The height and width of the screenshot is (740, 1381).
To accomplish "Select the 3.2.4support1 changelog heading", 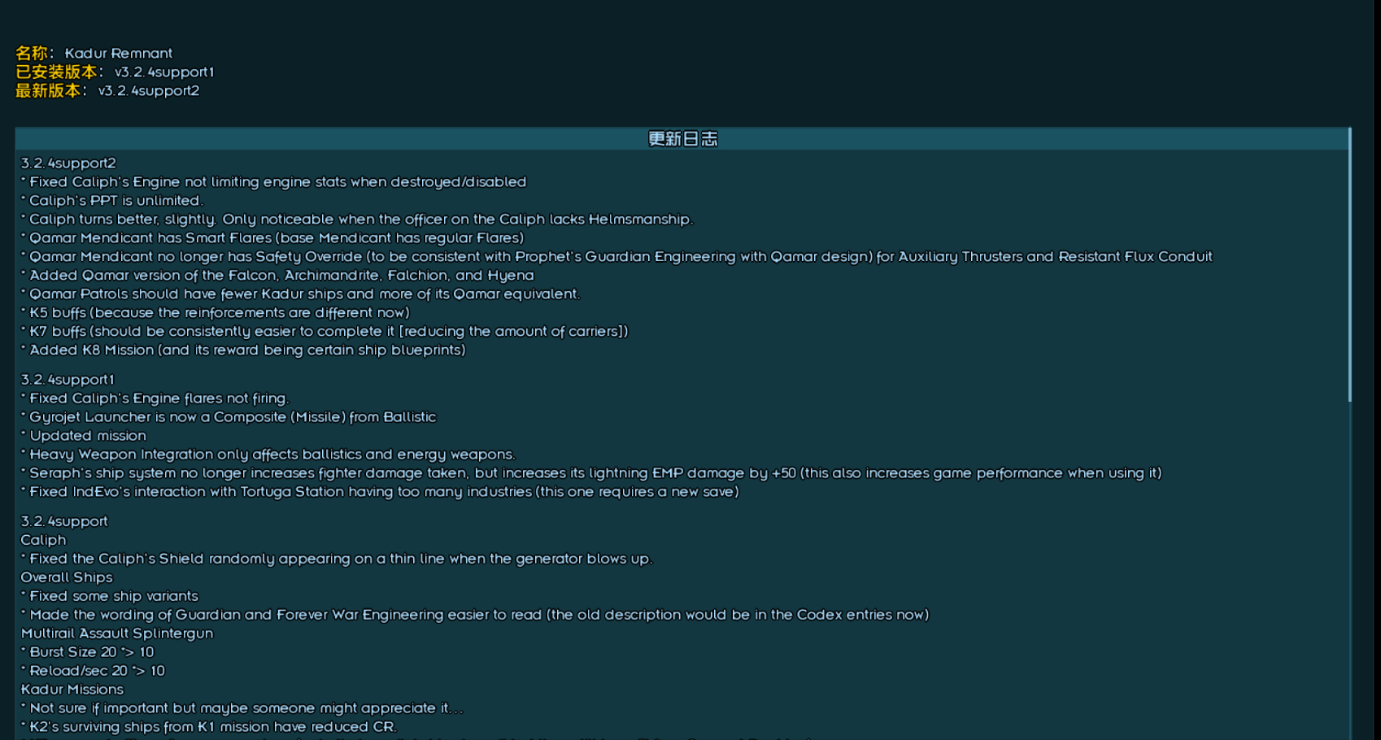I will 68,380.
